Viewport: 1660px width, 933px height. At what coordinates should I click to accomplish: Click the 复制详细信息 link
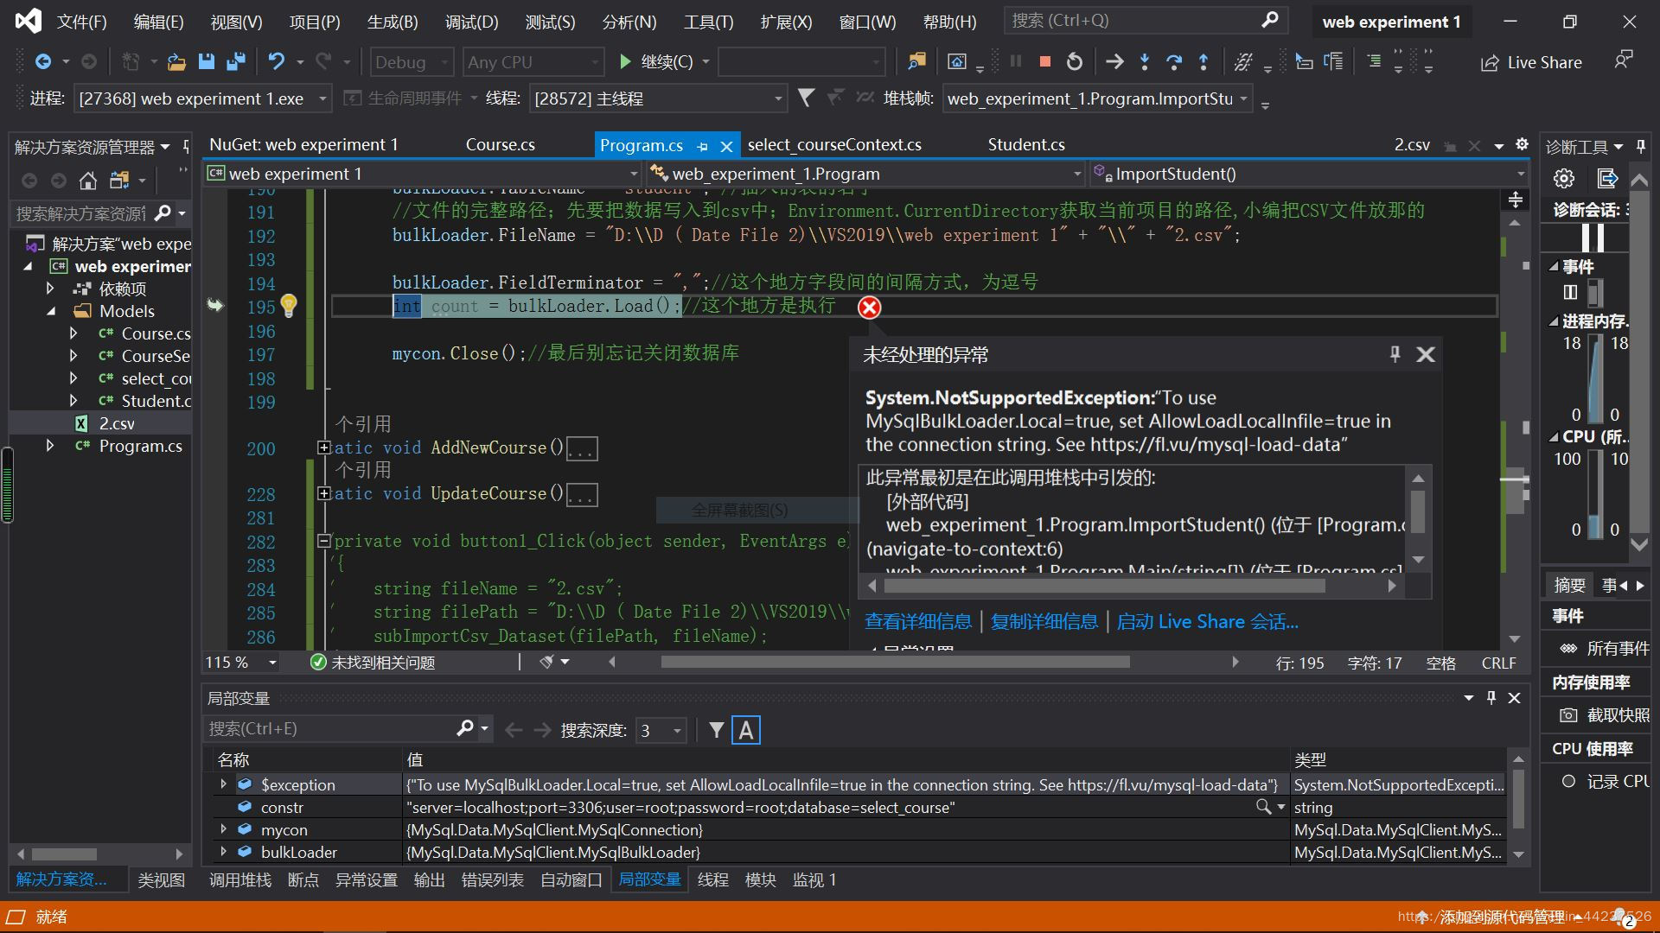click(1044, 622)
